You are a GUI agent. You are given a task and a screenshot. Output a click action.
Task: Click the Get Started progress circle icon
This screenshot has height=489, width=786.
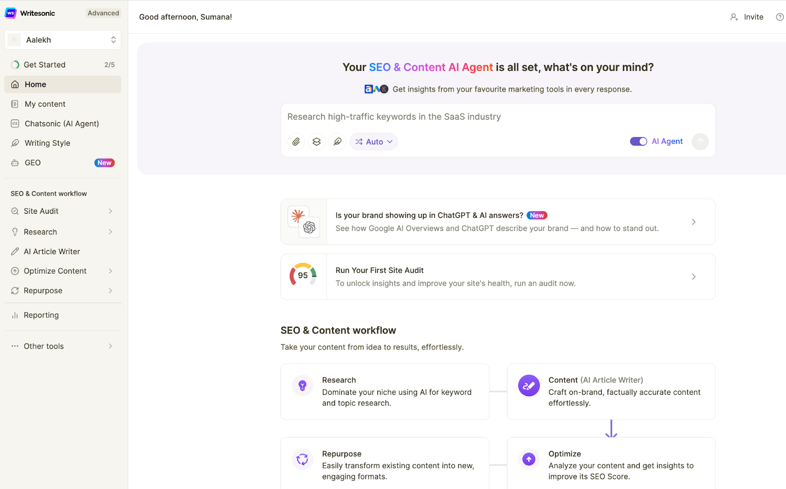coord(15,65)
